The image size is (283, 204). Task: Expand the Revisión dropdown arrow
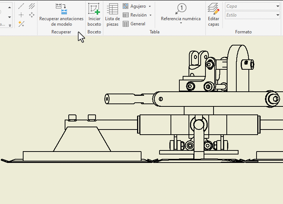[x=151, y=15]
